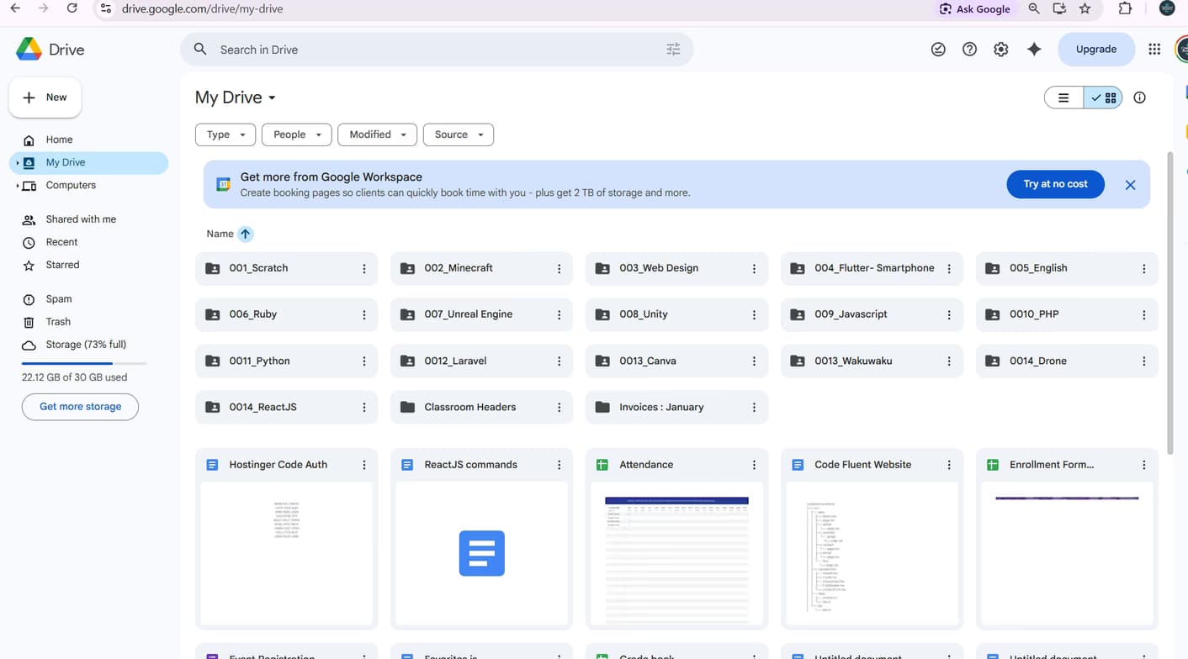The height and width of the screenshot is (659, 1188).
Task: Open the People filter dropdown
Action: (297, 134)
